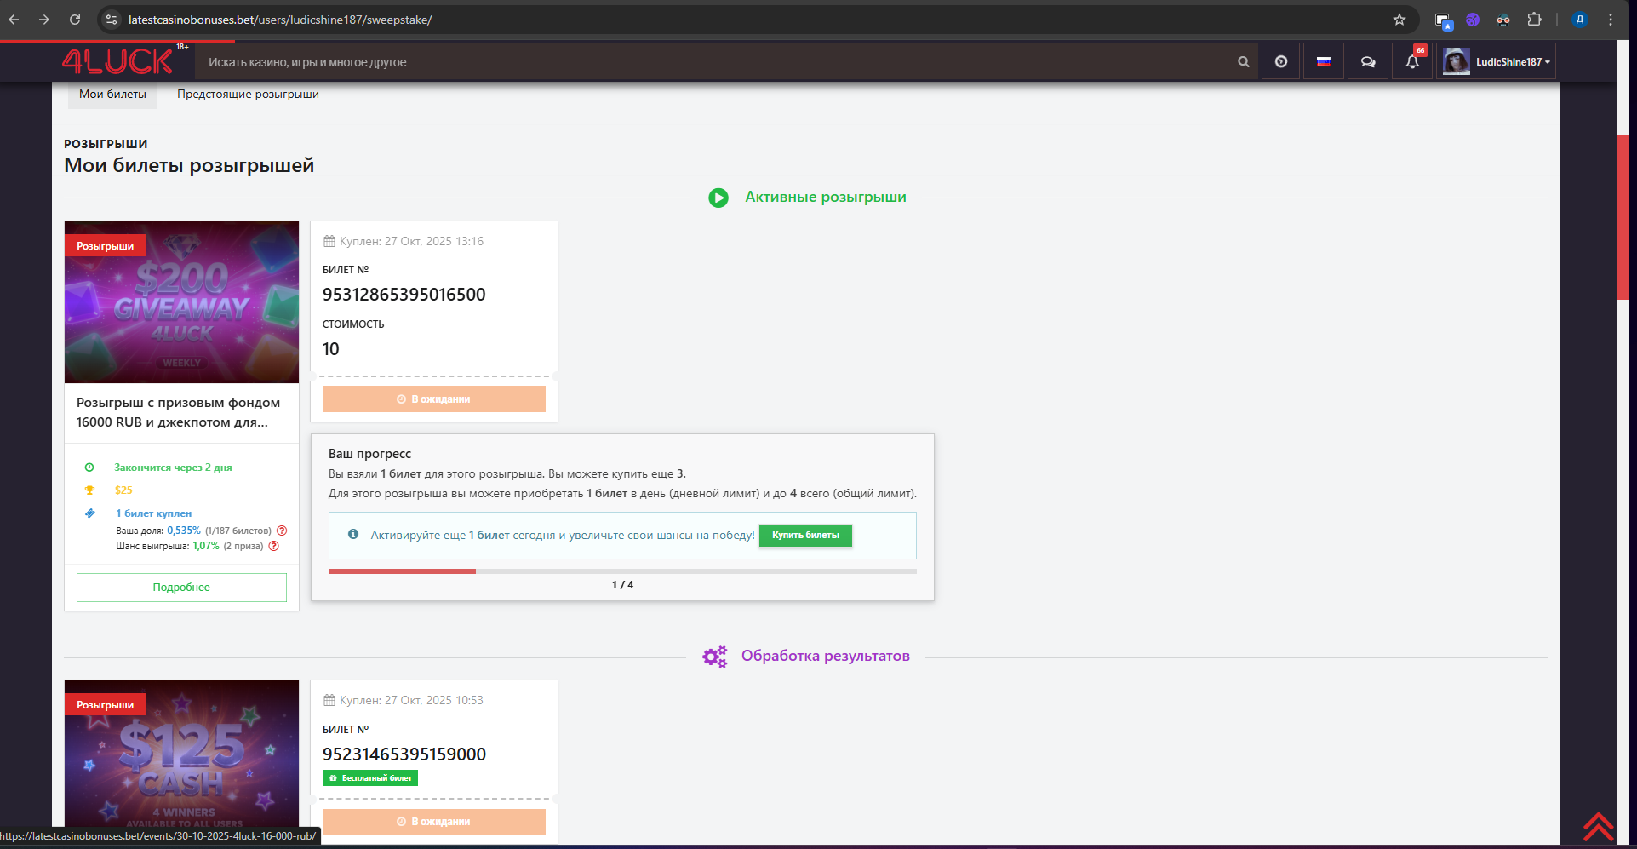Expand the LudicShine187 user dropdown
Screen dimensions: 1637x849
tap(1497, 62)
